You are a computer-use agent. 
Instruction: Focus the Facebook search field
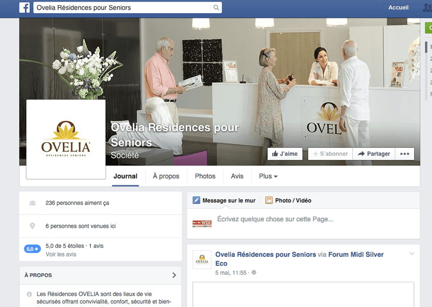click(128, 8)
